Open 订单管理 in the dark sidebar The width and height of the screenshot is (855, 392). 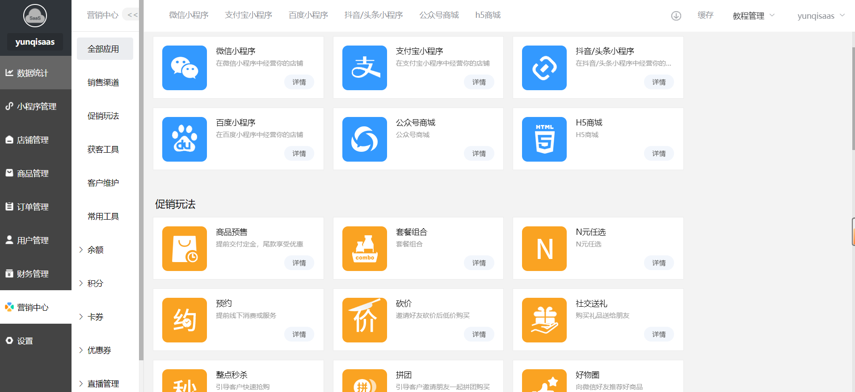coord(36,207)
